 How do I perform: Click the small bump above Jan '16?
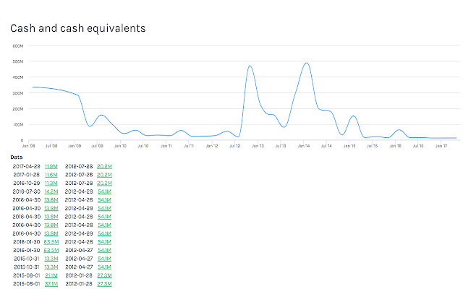click(399, 130)
